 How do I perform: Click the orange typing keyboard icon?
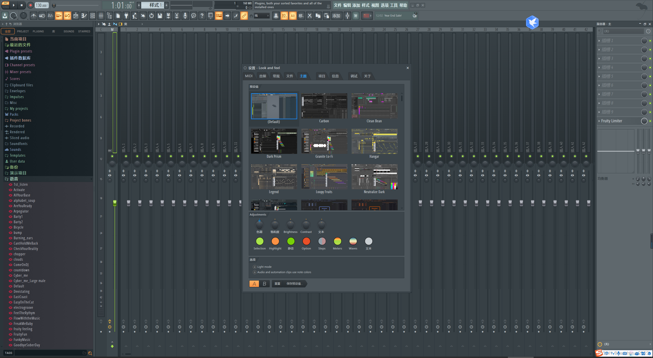(x=219, y=16)
